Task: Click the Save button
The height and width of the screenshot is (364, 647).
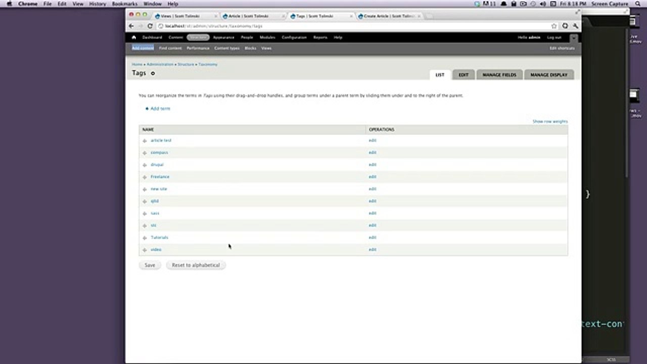Action: point(150,265)
